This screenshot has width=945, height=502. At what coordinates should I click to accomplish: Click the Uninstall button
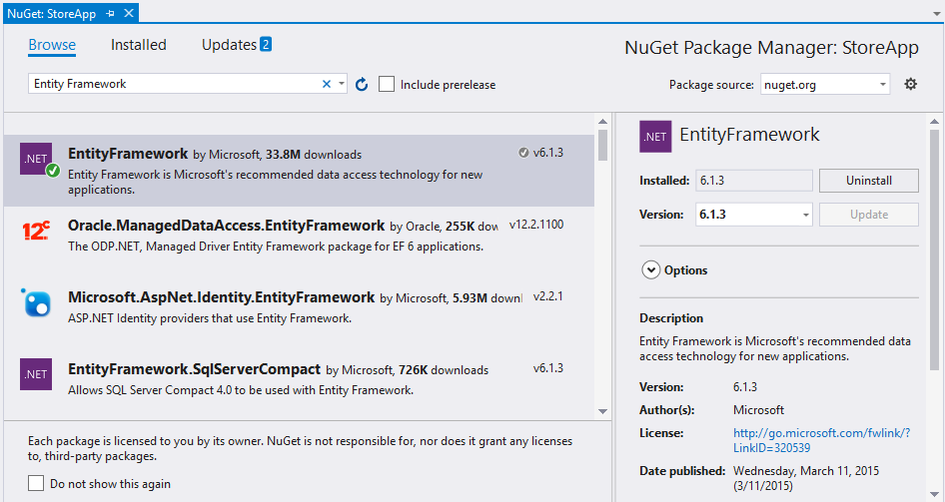(x=868, y=181)
